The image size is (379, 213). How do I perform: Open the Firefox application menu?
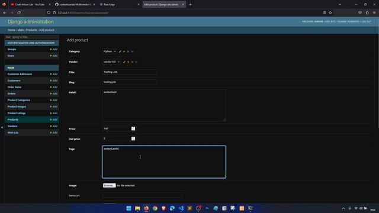click(374, 12)
